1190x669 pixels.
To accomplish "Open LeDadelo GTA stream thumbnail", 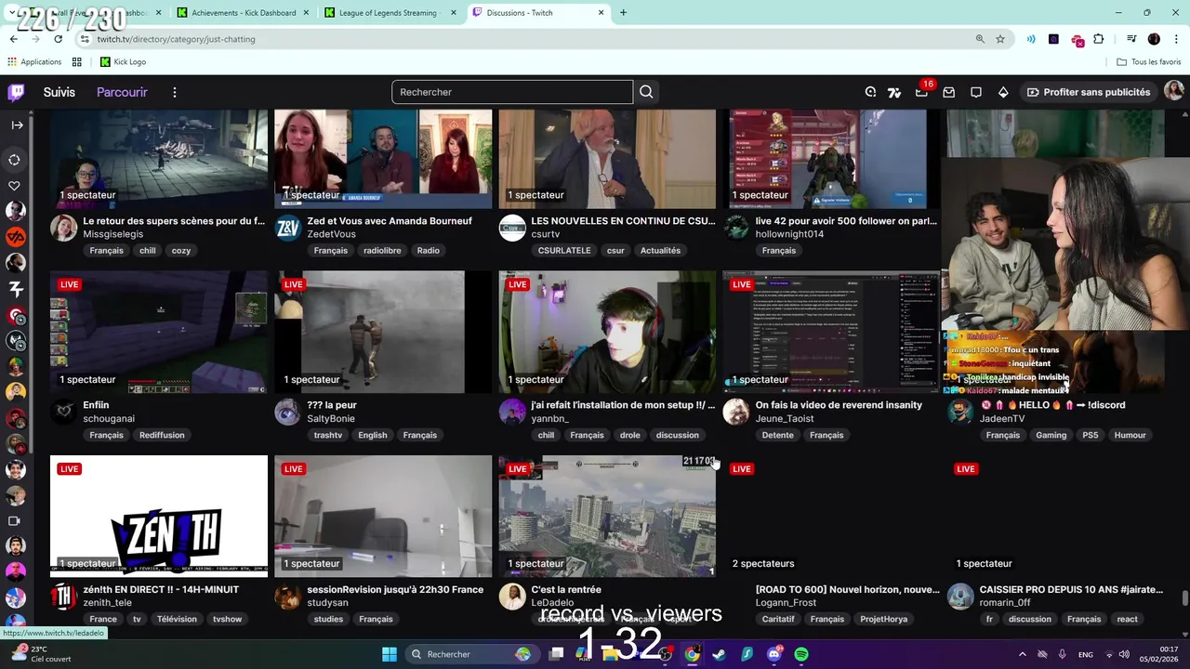I will click(x=607, y=516).
